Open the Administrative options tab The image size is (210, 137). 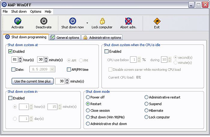pos(102,37)
